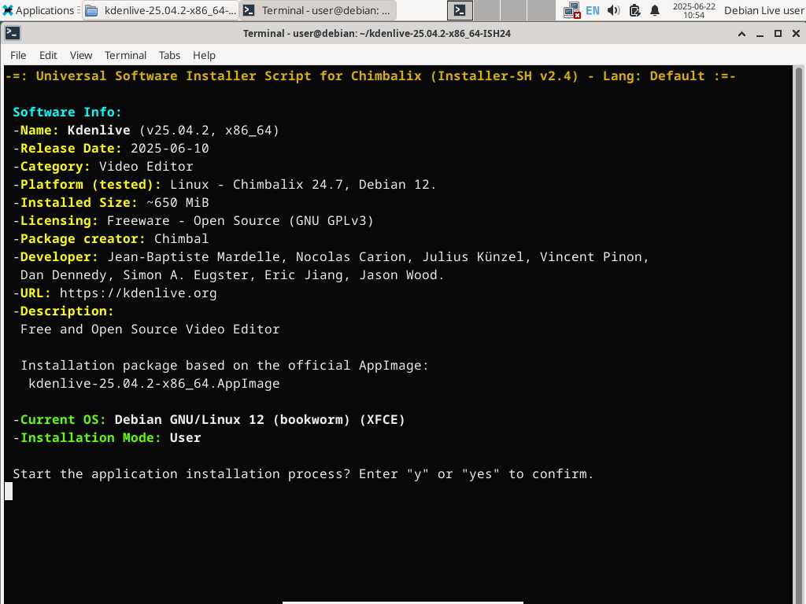806x604 pixels.
Task: Open the View menu
Action: [x=81, y=55]
